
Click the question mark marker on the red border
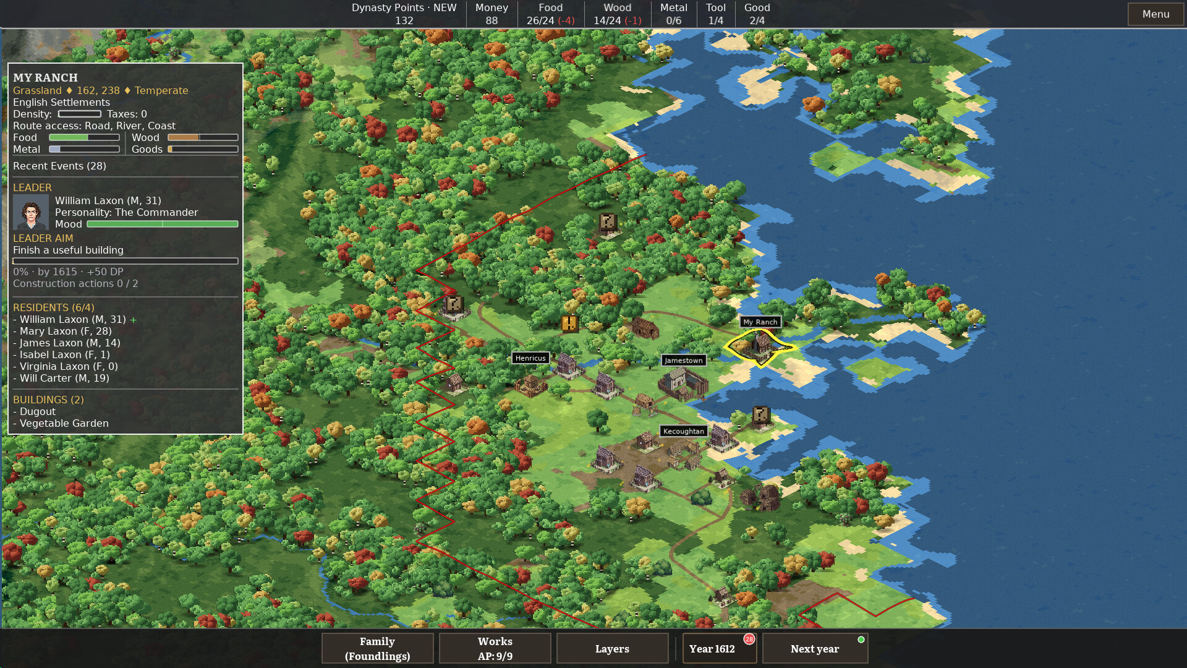(454, 304)
